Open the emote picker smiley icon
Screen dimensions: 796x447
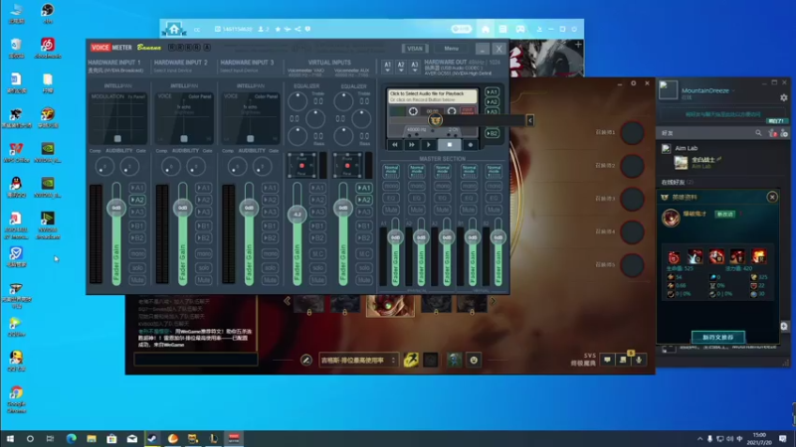(474, 360)
